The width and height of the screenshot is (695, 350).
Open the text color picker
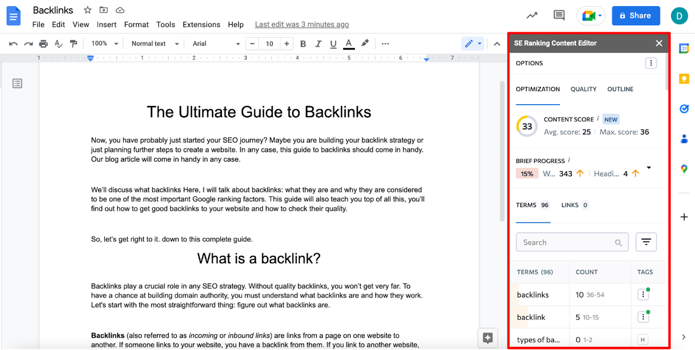[x=349, y=44]
